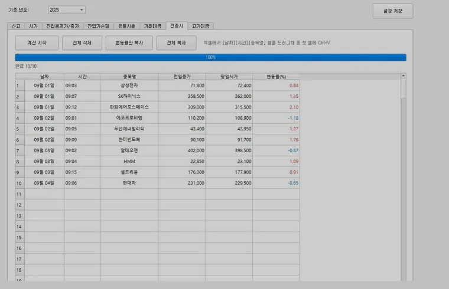Screen dimensions: 449x289
Task: Click the 전체 복사 button
Action: [176, 43]
